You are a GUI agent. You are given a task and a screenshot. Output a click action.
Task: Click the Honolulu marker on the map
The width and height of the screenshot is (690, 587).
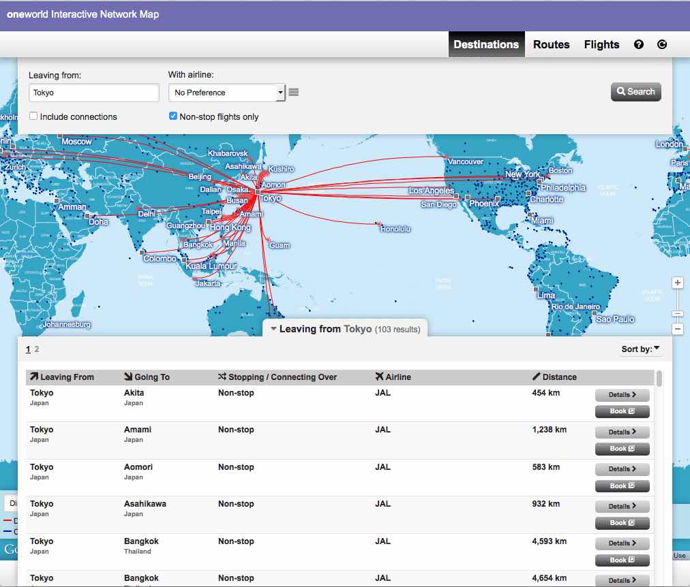click(379, 224)
